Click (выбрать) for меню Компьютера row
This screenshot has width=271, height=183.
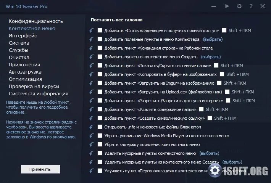[213, 39]
